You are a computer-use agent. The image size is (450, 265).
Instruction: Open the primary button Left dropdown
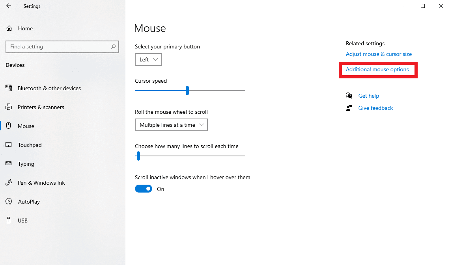148,59
